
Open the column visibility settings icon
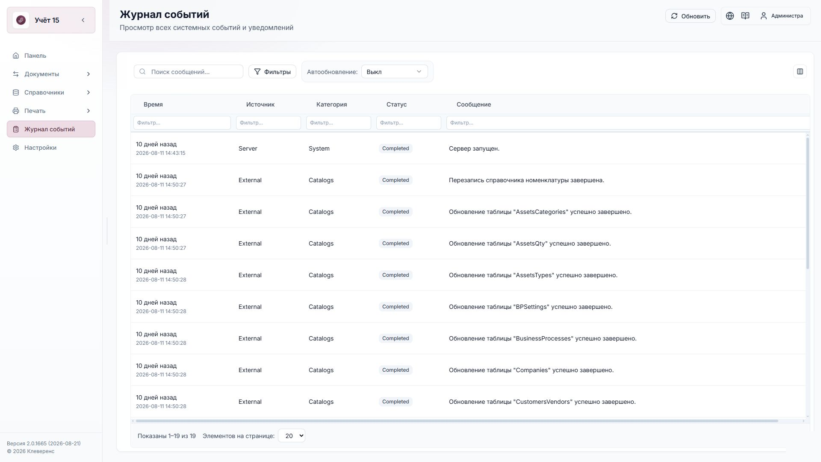coord(800,71)
